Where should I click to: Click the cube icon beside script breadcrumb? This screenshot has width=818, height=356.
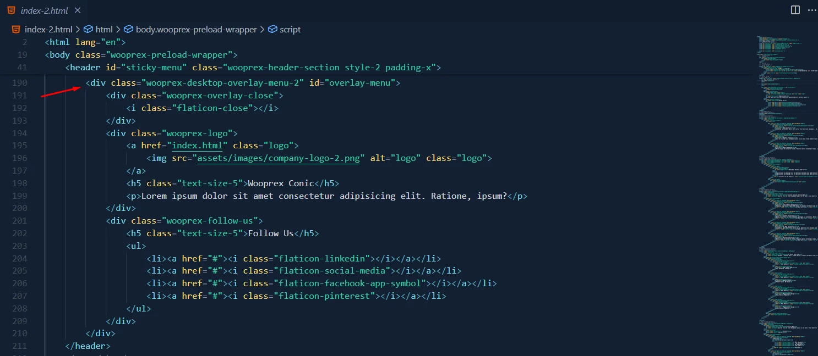click(x=272, y=29)
